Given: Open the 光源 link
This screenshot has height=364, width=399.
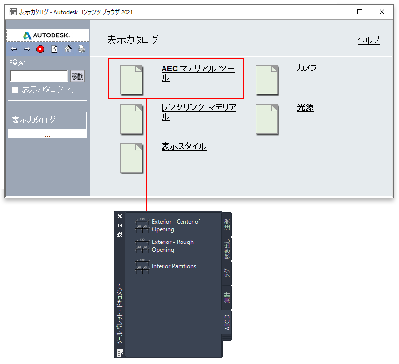Looking at the screenshot, I should pyautogui.click(x=305, y=107).
